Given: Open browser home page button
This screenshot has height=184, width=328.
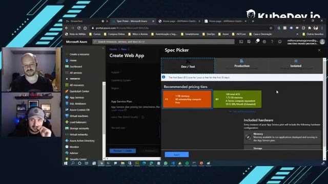Looking at the screenshot, I should click(x=85, y=28).
